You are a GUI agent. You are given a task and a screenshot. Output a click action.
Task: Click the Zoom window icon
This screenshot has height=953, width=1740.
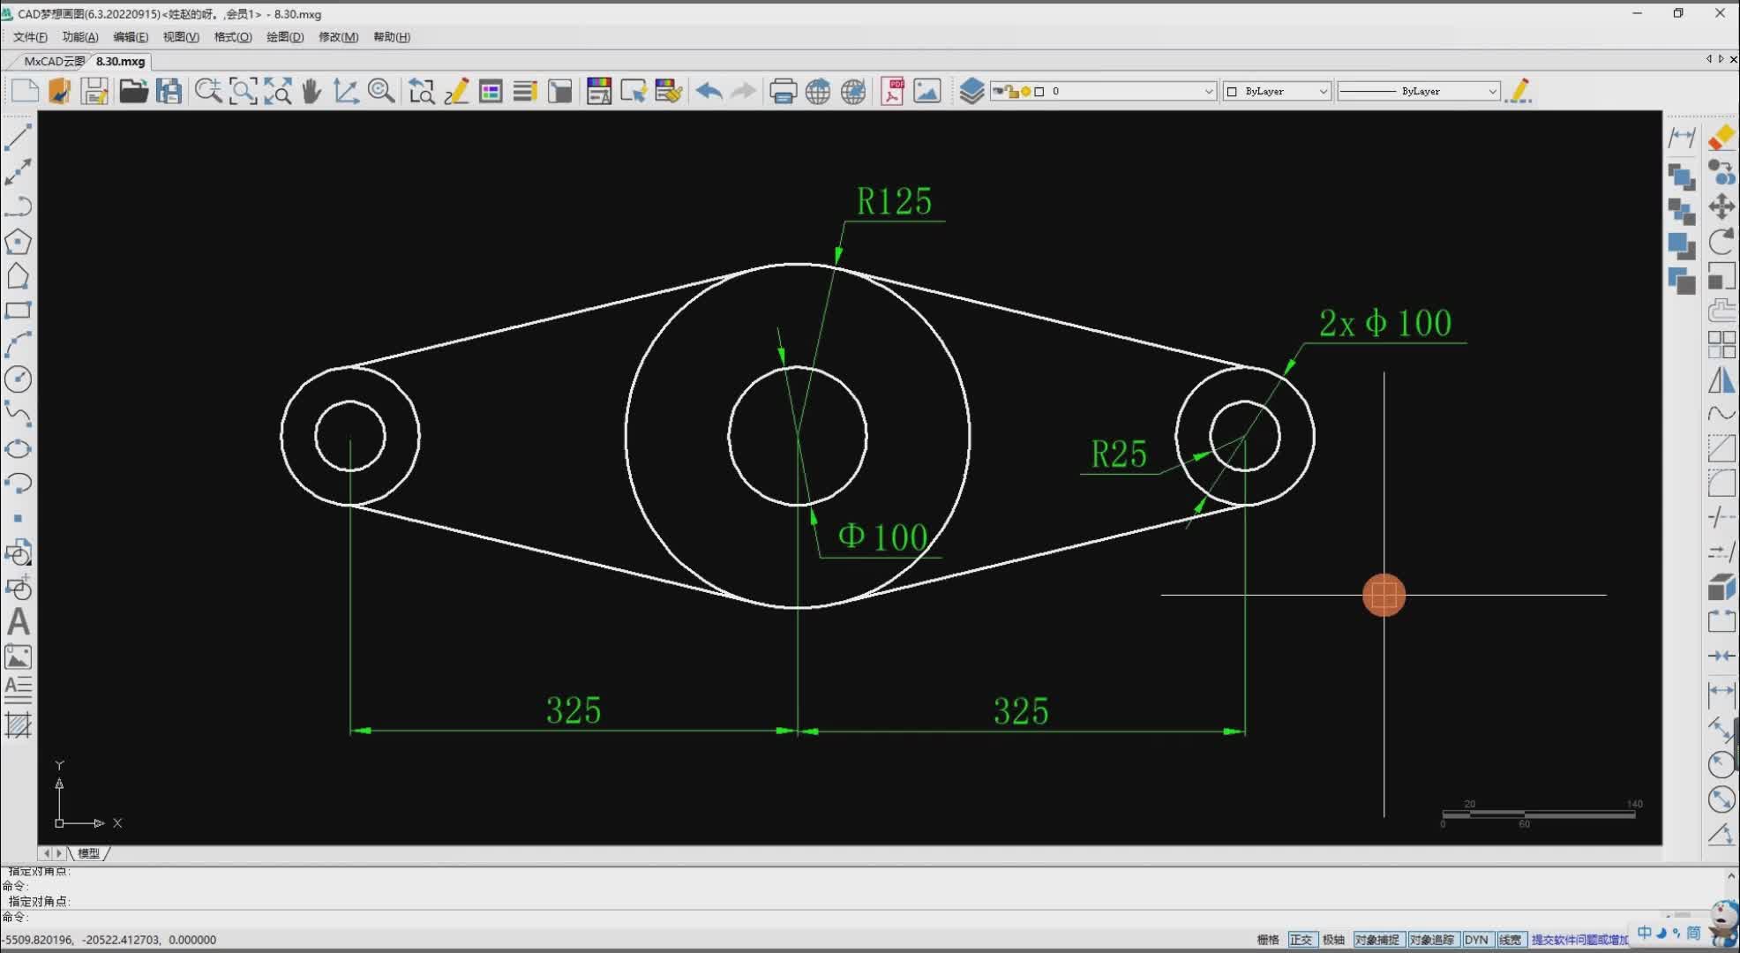(243, 91)
